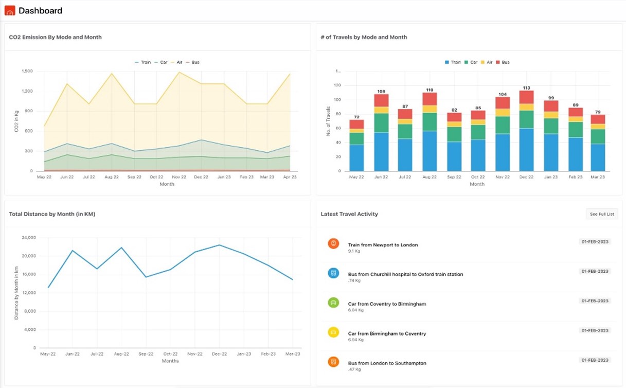Click the 01-FEB-2023 badge for Coventry to Birmingham
The width and height of the screenshot is (626, 388).
pos(595,301)
